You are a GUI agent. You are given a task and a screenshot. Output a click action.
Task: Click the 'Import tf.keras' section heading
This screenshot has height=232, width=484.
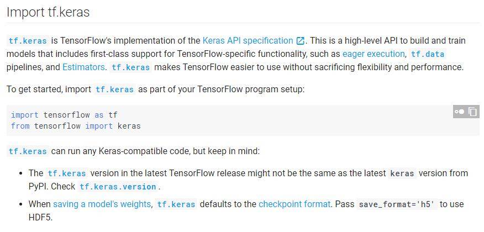48,12
